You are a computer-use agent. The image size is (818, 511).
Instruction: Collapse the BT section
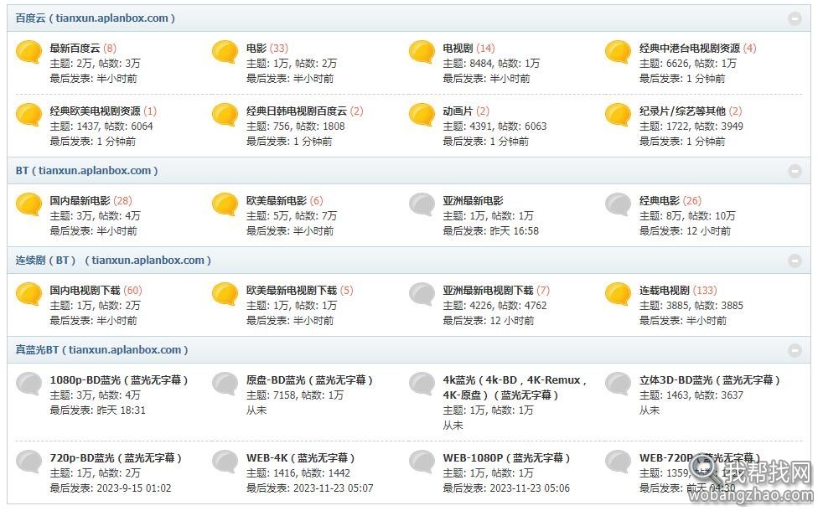pyautogui.click(x=795, y=171)
